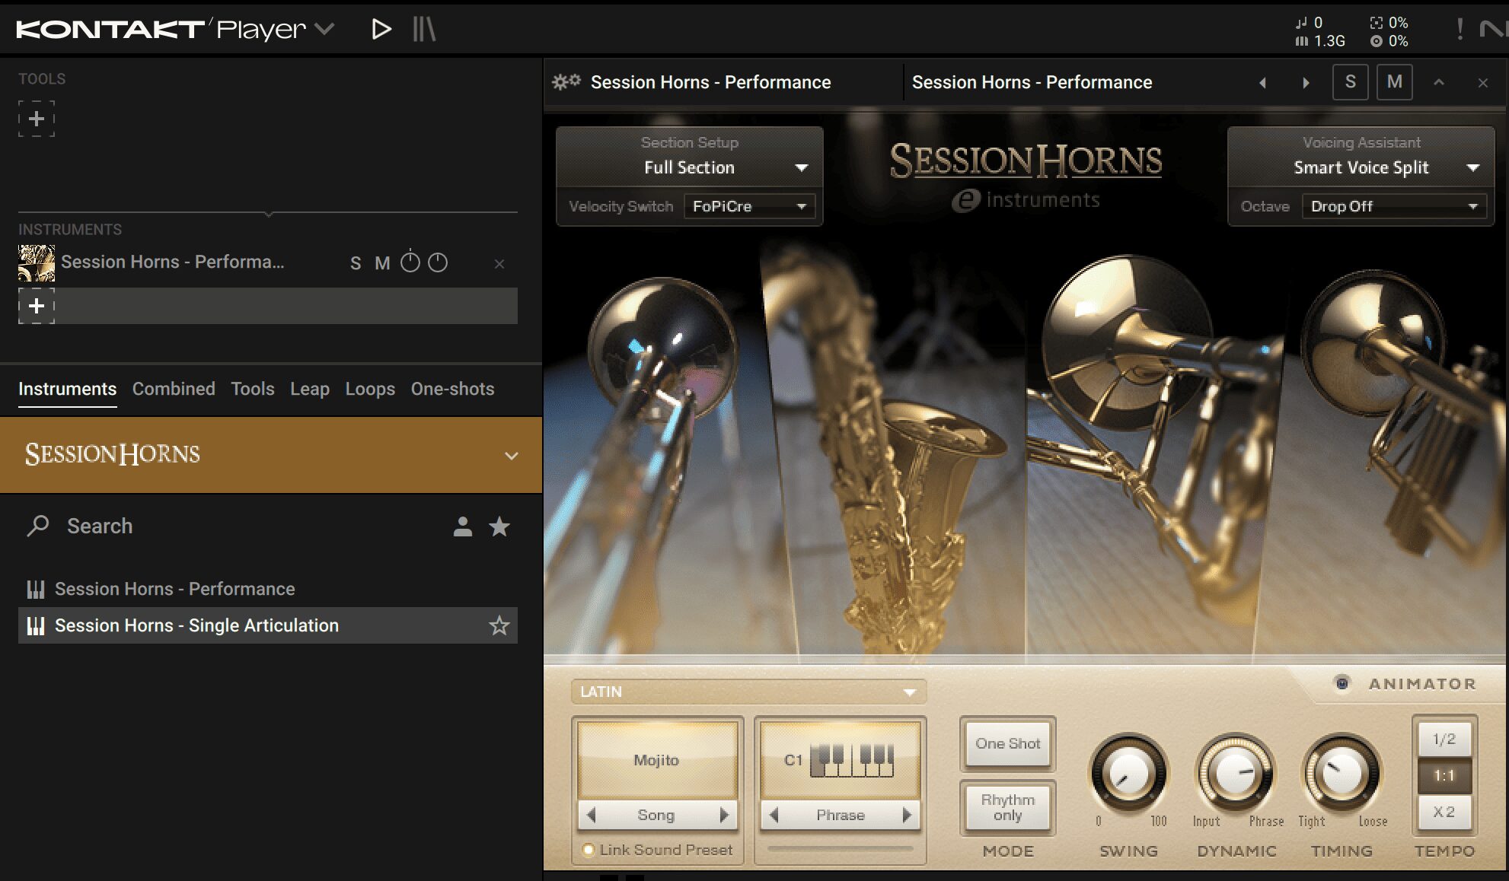Image resolution: width=1509 pixels, height=881 pixels.
Task: Set tempo to 1:1
Action: [1444, 775]
